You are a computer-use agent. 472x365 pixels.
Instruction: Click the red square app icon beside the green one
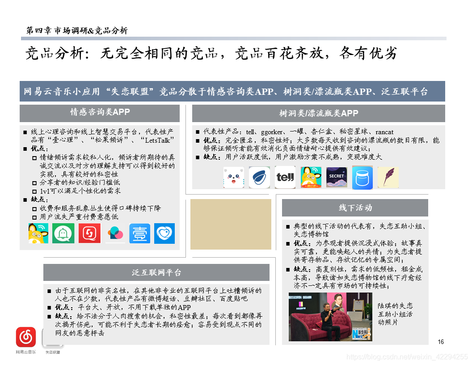[89, 233]
